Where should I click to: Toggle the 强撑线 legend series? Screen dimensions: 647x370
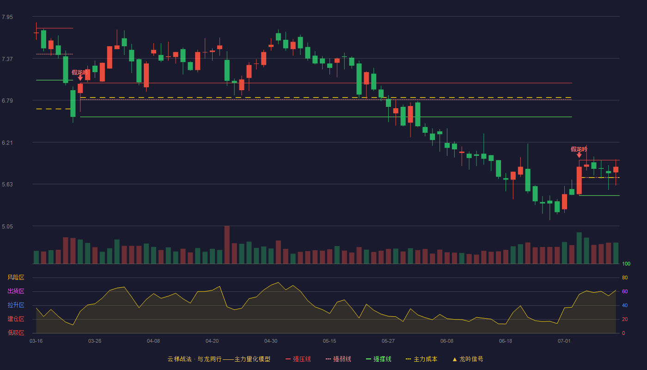tap(378, 359)
